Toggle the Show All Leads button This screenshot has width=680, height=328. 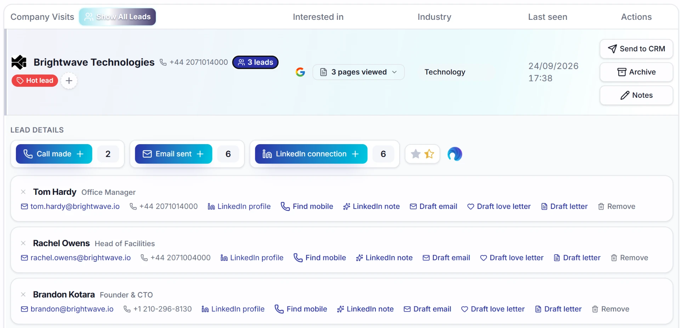tap(117, 17)
